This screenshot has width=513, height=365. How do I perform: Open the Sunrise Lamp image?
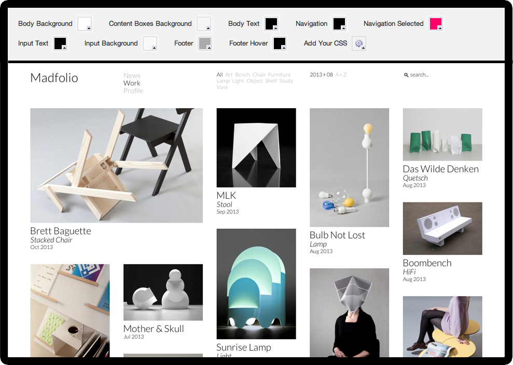point(256,284)
